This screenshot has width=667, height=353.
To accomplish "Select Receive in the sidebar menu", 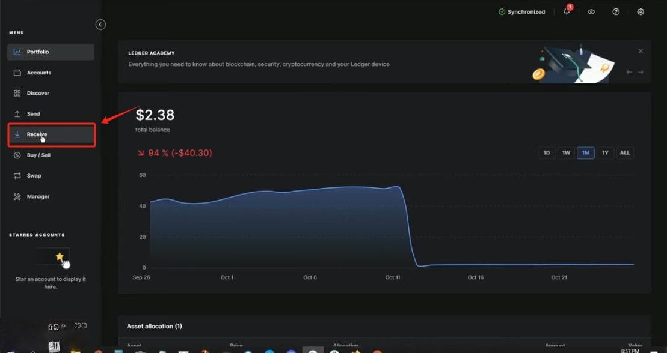I will [x=52, y=134].
